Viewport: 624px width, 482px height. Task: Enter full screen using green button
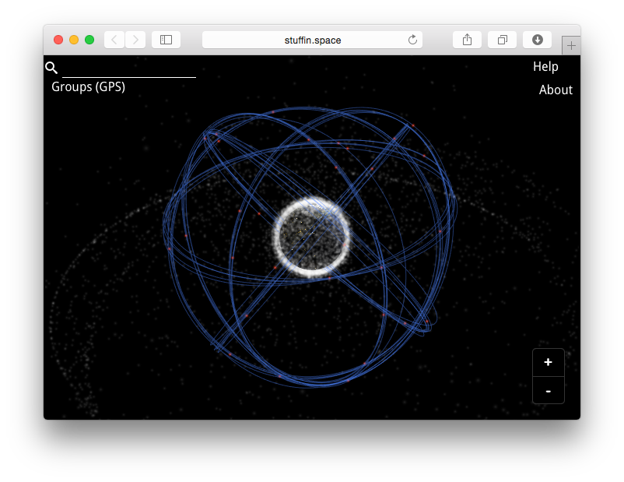[x=89, y=40]
